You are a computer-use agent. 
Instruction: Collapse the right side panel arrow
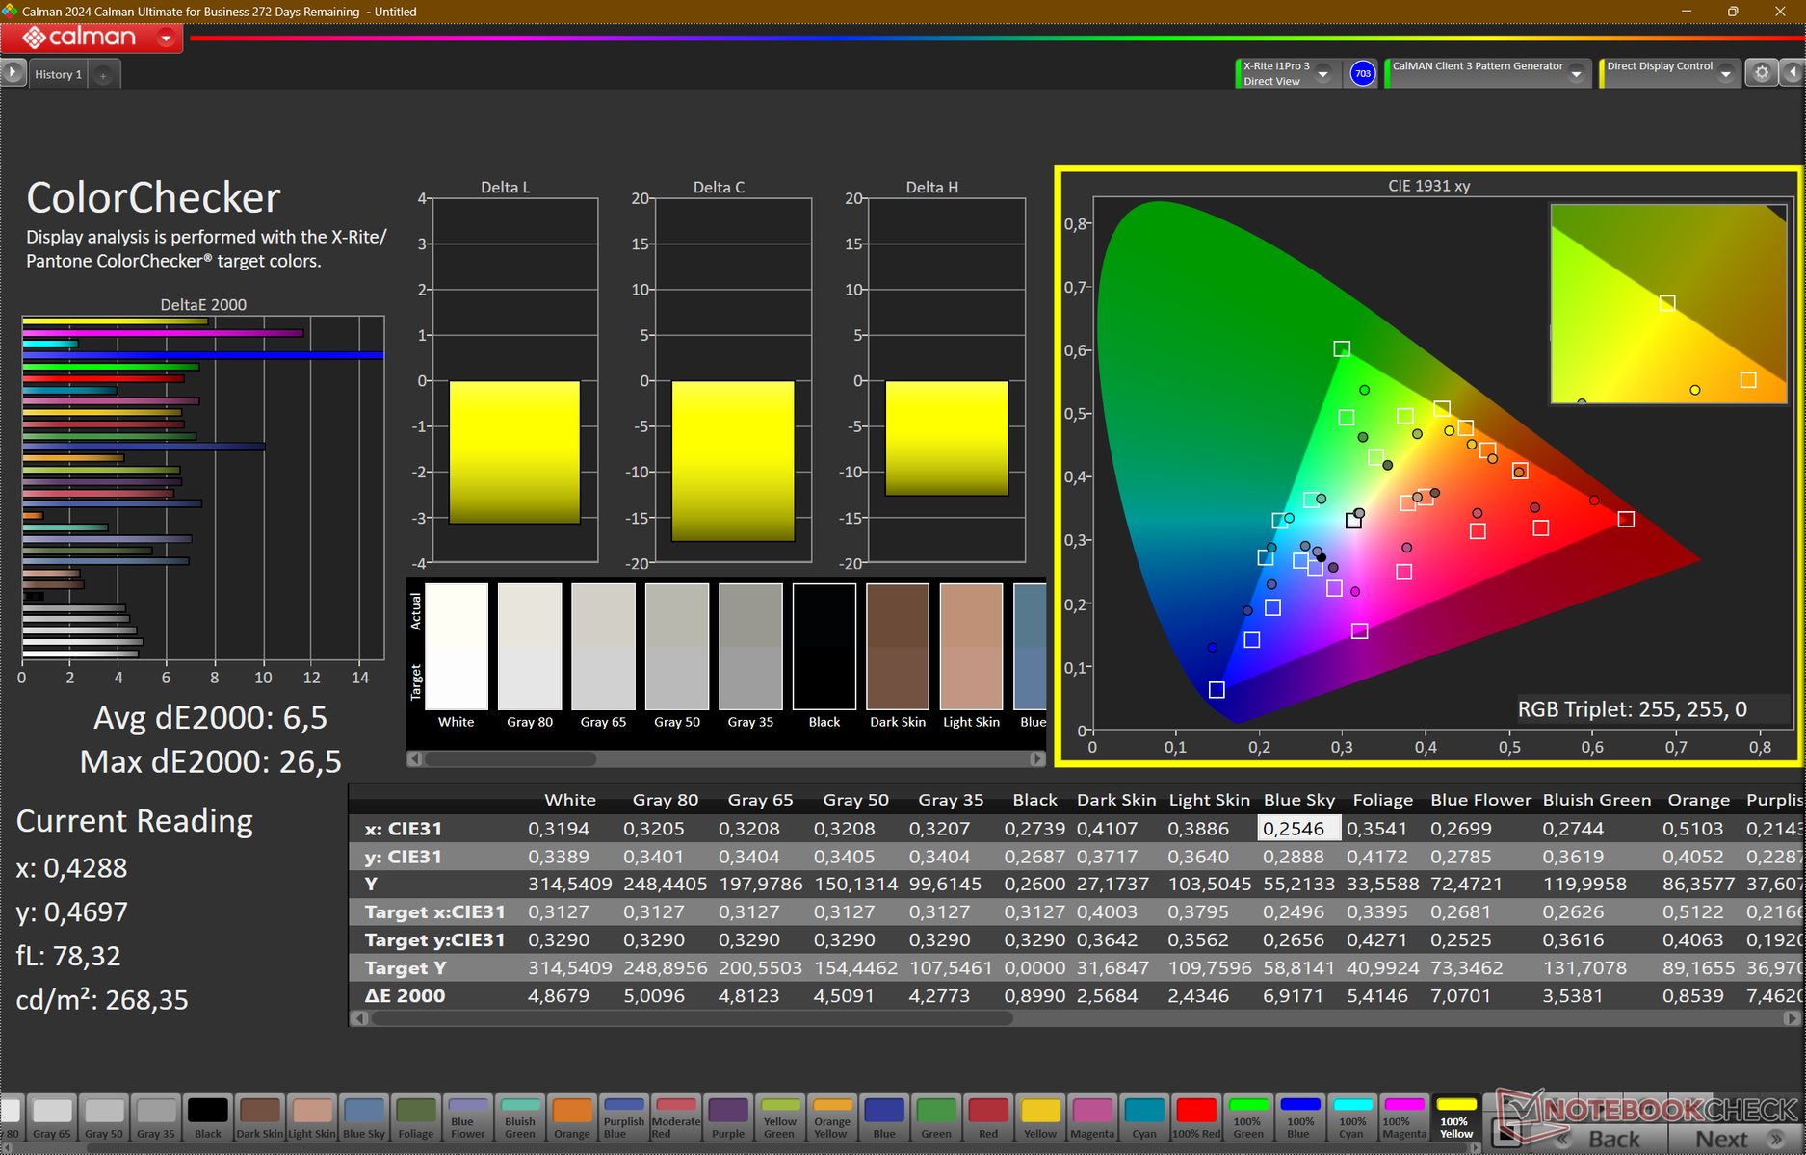pyautogui.click(x=1793, y=73)
